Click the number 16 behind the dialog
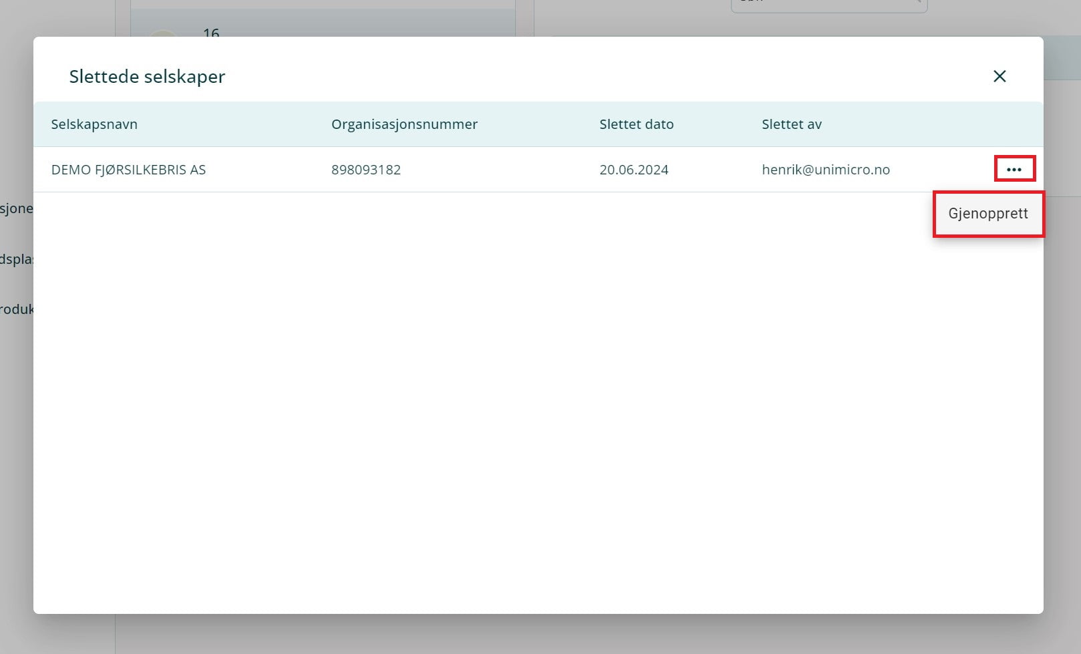The image size is (1081, 654). point(211,32)
